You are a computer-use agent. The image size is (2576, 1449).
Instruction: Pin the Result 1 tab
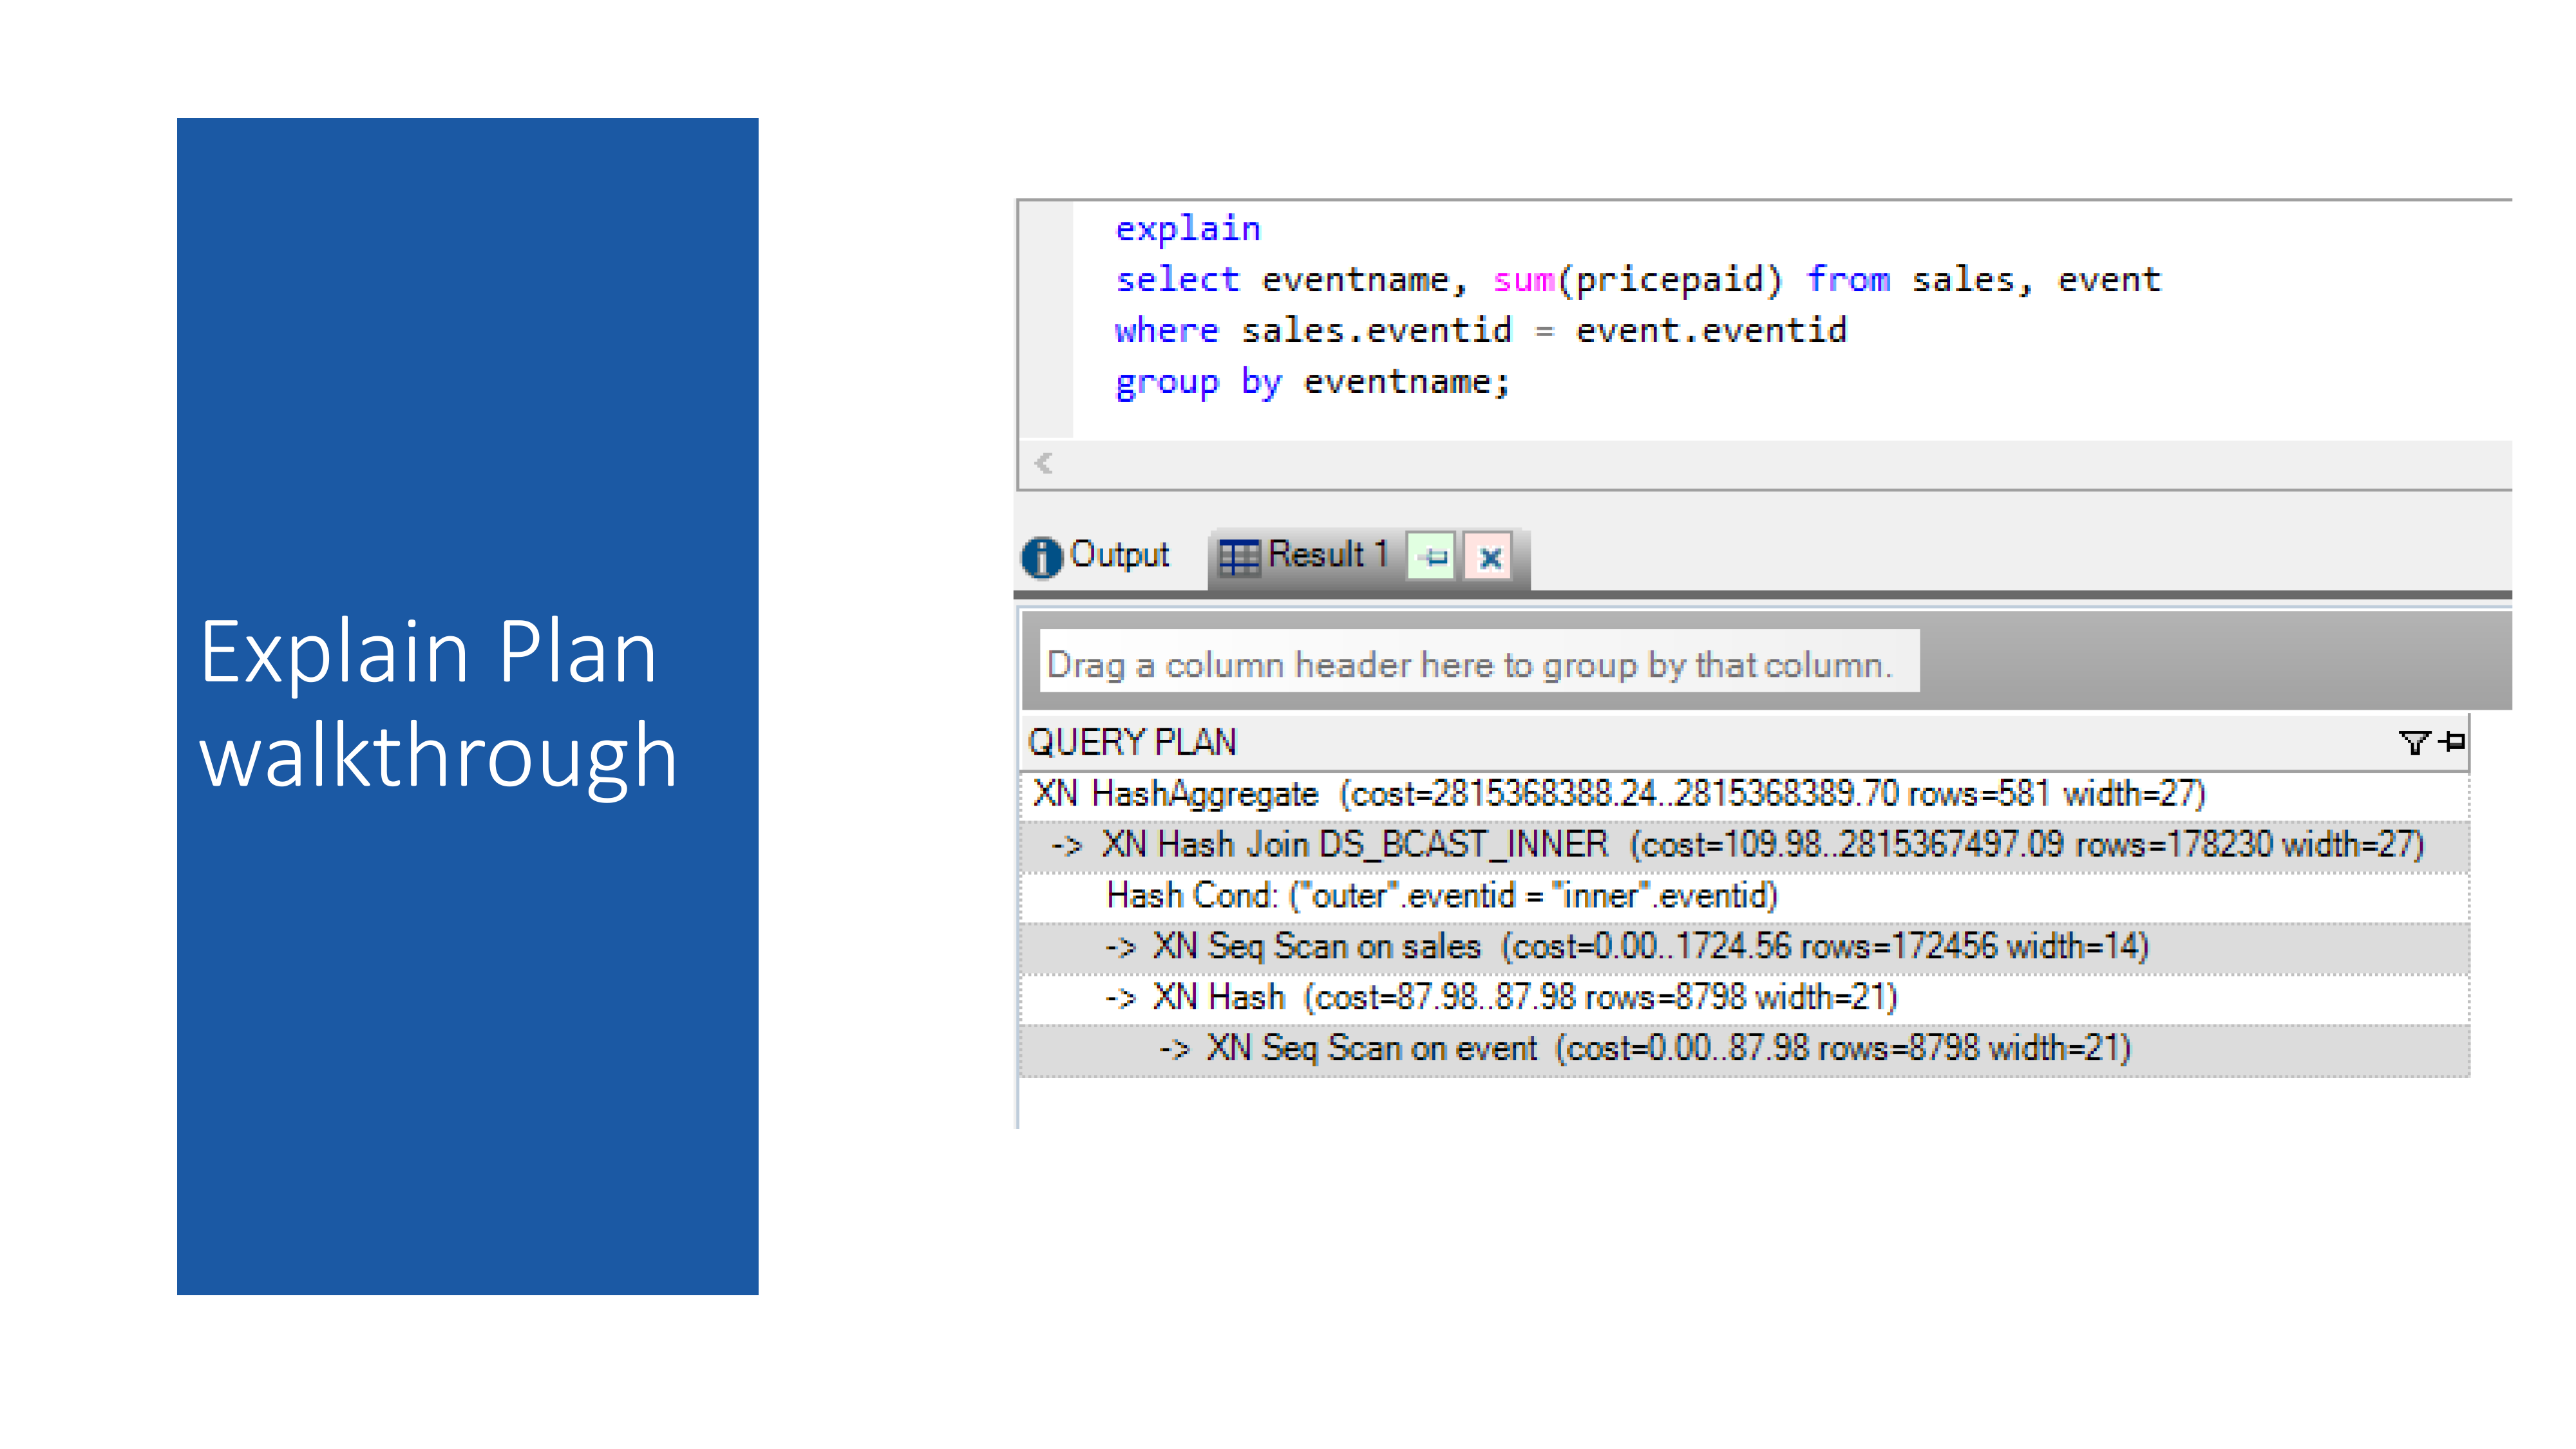(x=1432, y=557)
